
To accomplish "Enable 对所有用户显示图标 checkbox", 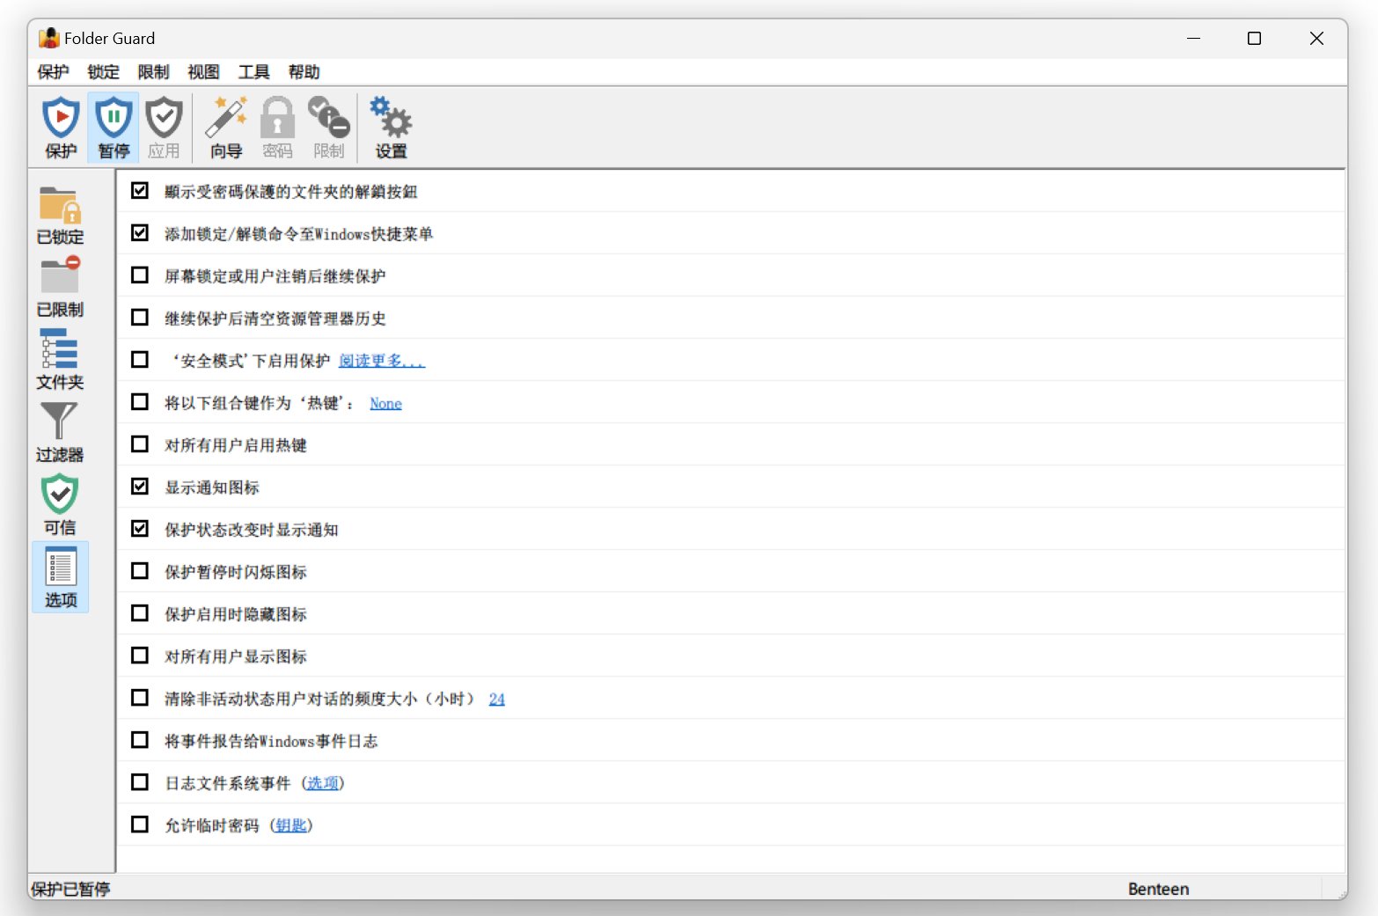I will coord(140,655).
